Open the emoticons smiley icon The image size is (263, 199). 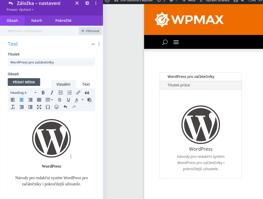point(57,107)
